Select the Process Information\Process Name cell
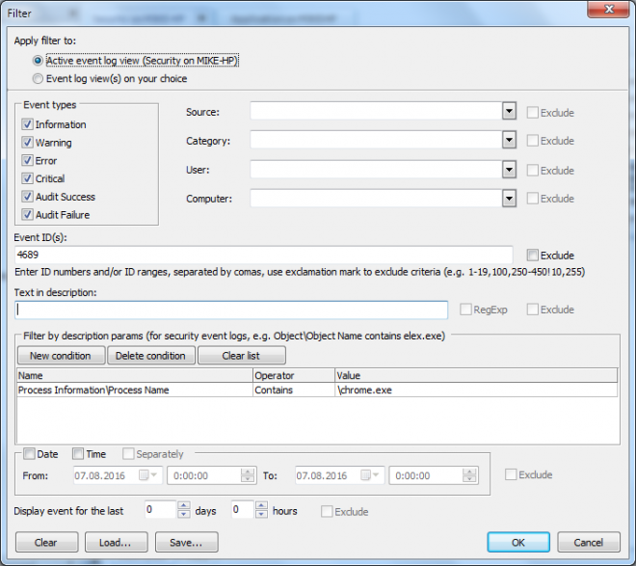 [x=135, y=390]
